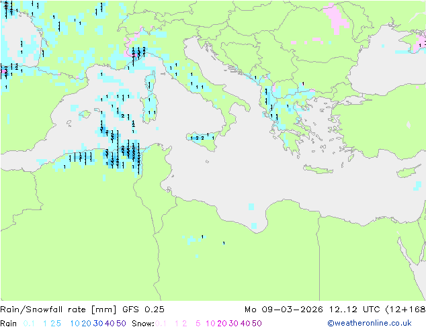Pick the rain legend value 0.1
The height and width of the screenshot is (329, 426).
coord(29,324)
